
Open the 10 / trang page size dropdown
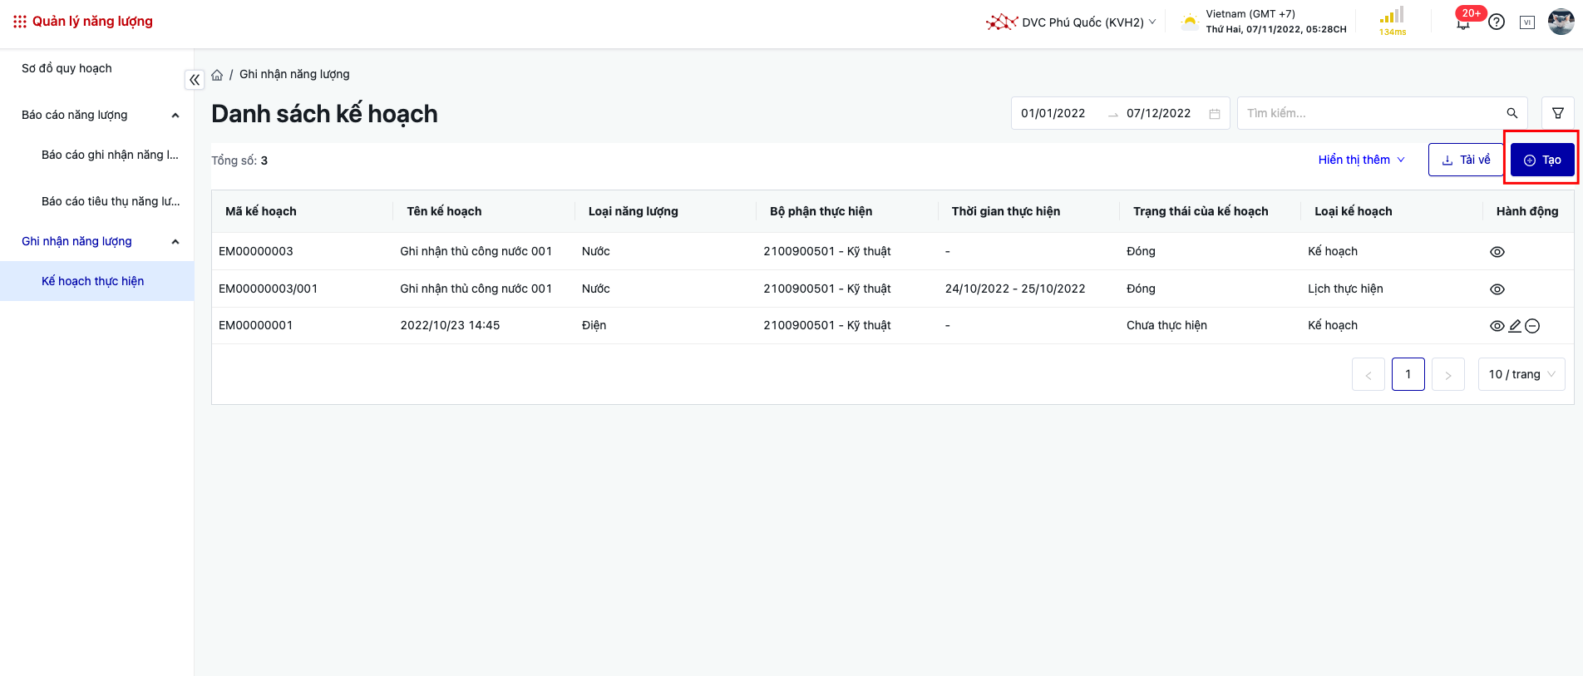[x=1521, y=374]
